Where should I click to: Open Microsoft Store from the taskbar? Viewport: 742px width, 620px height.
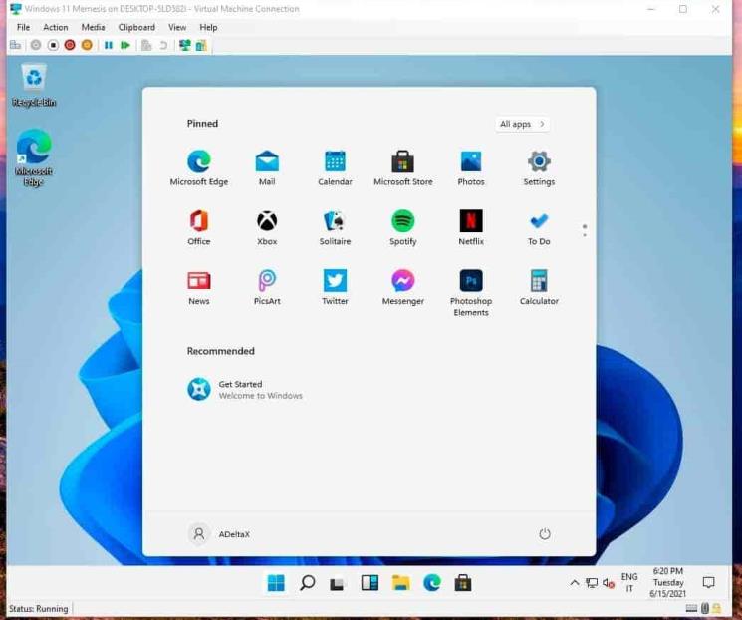pos(463,582)
